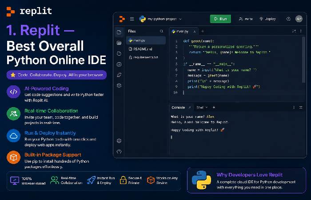Click the Secure & Private lock icon

click(123, 180)
